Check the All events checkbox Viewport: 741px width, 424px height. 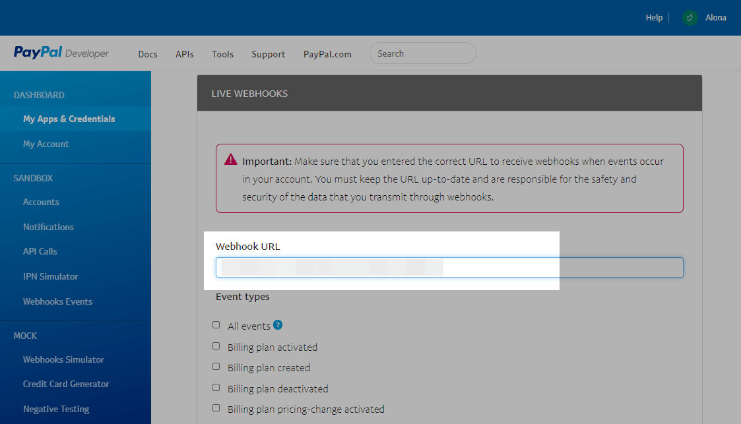[216, 325]
